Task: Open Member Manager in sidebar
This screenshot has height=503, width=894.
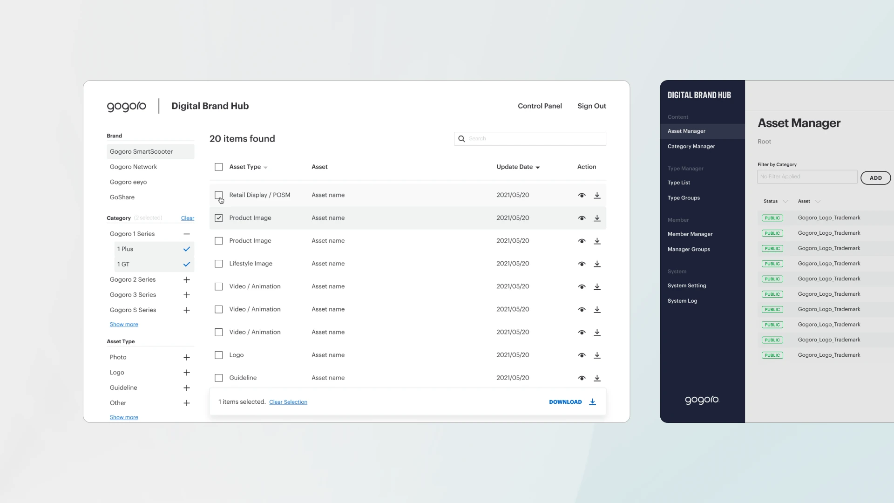Action: coord(690,234)
